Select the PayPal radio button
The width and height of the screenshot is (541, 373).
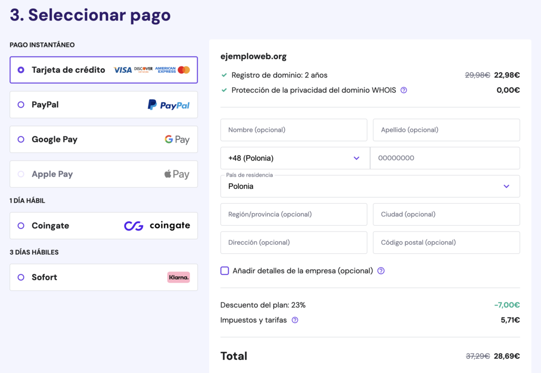[20, 104]
